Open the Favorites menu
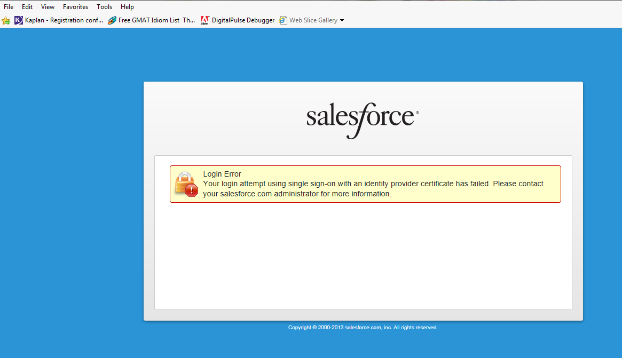This screenshot has width=622, height=358. (x=75, y=7)
